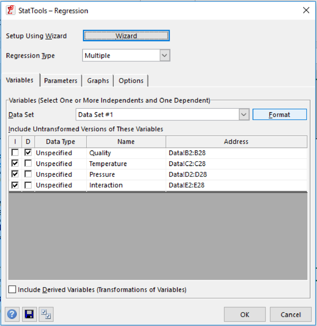Click address cell Data!E2:E28
Screen dimensions: 317x326
236,185
